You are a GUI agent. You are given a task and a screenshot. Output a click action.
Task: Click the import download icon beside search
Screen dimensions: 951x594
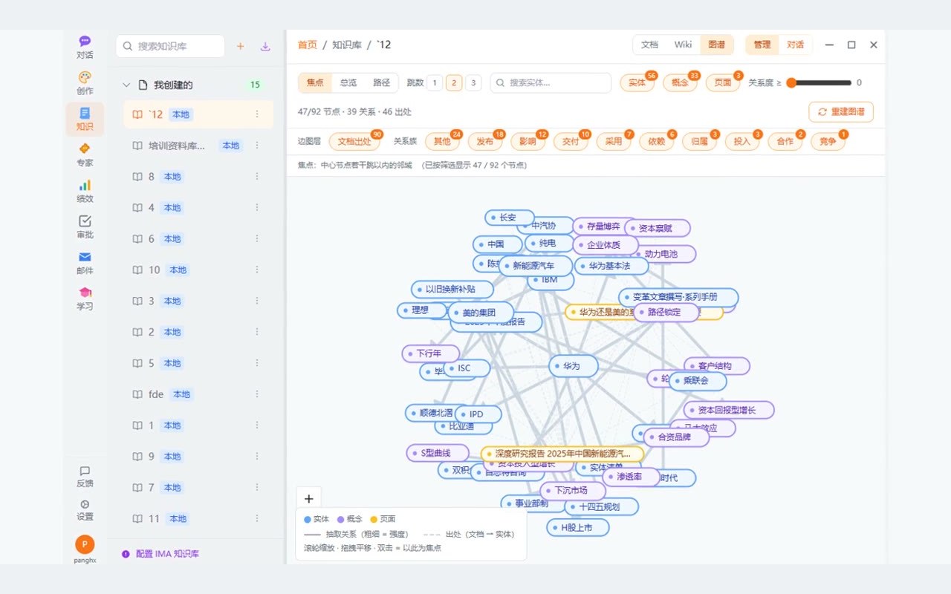click(265, 46)
